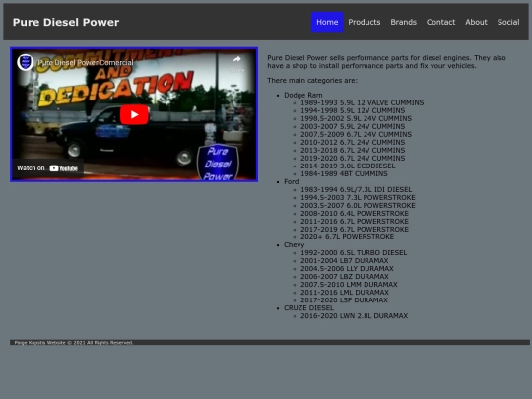
Task: Click '1994-1998 5.9L 12V CUMMINS'
Action: pyautogui.click(x=353, y=110)
